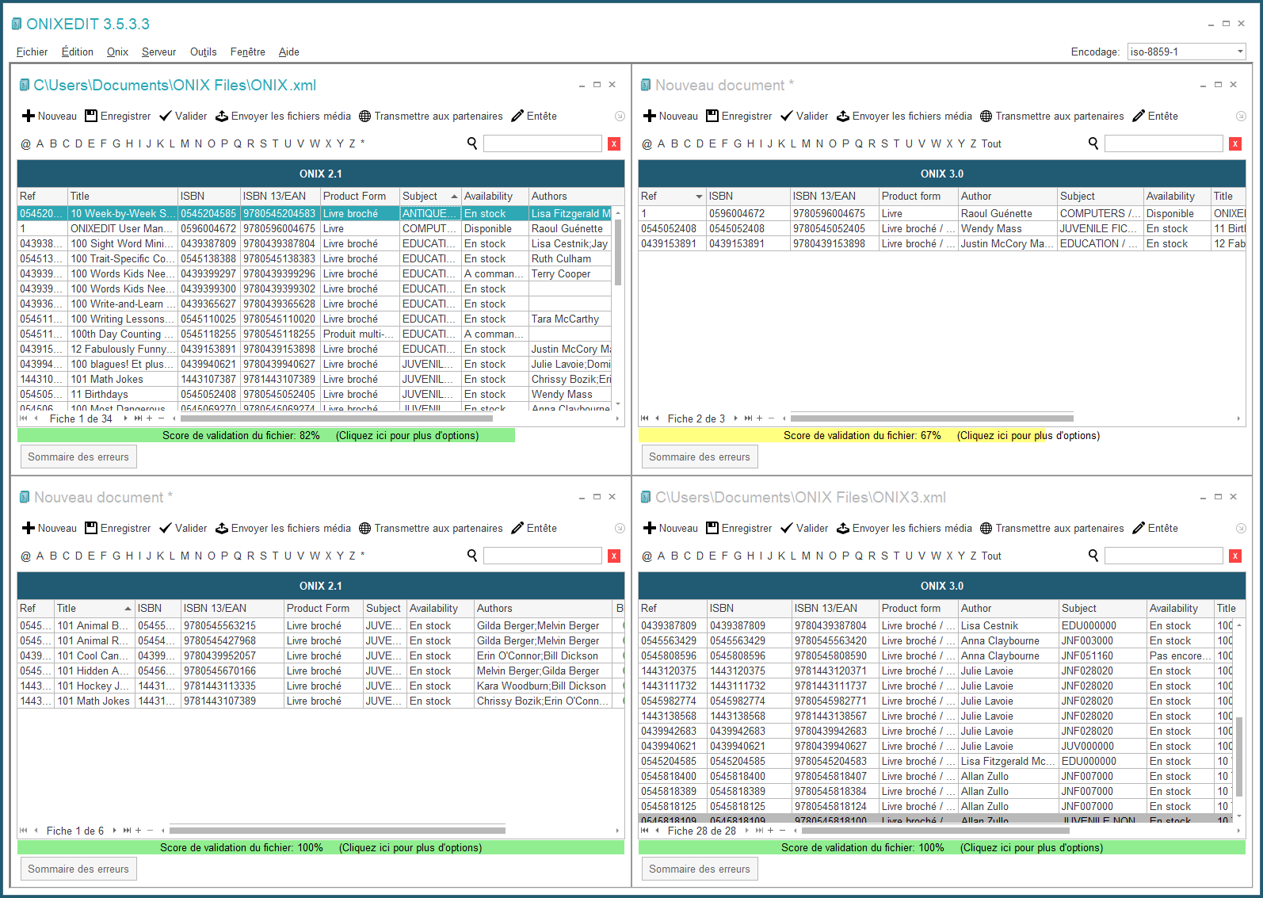Image resolution: width=1263 pixels, height=898 pixels.
Task: Click horizontal scrollbar in Nouveau document ONIX 3.0 grid
Action: pyautogui.click(x=932, y=418)
